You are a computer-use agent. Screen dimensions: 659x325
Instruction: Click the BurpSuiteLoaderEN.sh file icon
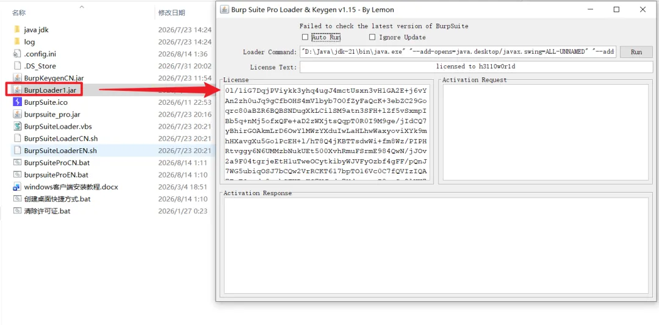click(x=17, y=151)
